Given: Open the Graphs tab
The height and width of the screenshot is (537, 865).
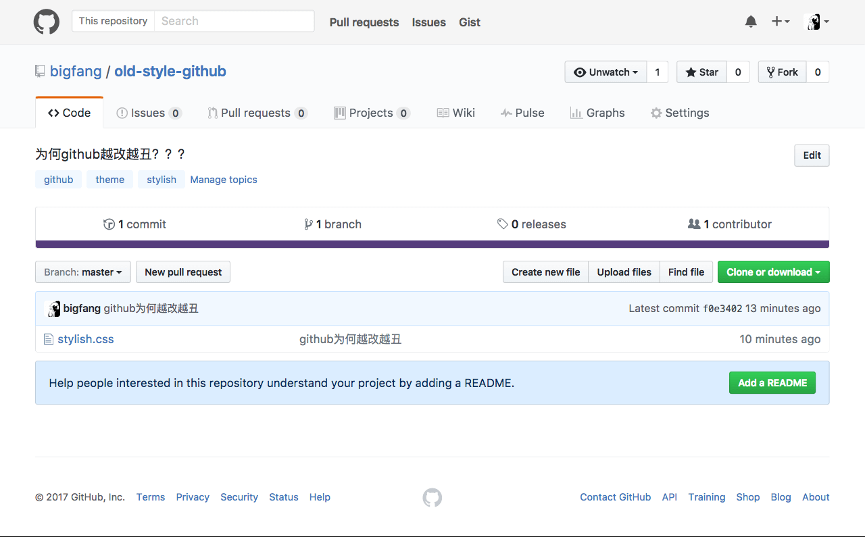Looking at the screenshot, I should pos(597,113).
